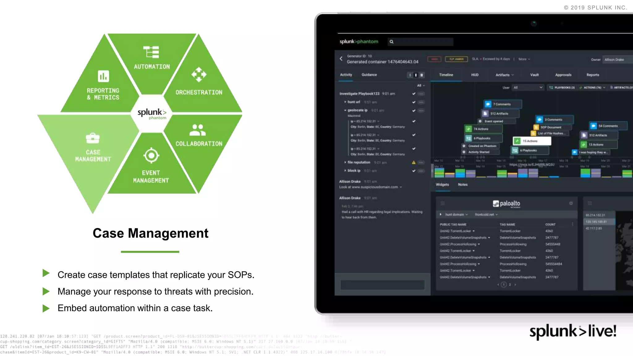Click the TLP AMBER badge

tap(456, 59)
